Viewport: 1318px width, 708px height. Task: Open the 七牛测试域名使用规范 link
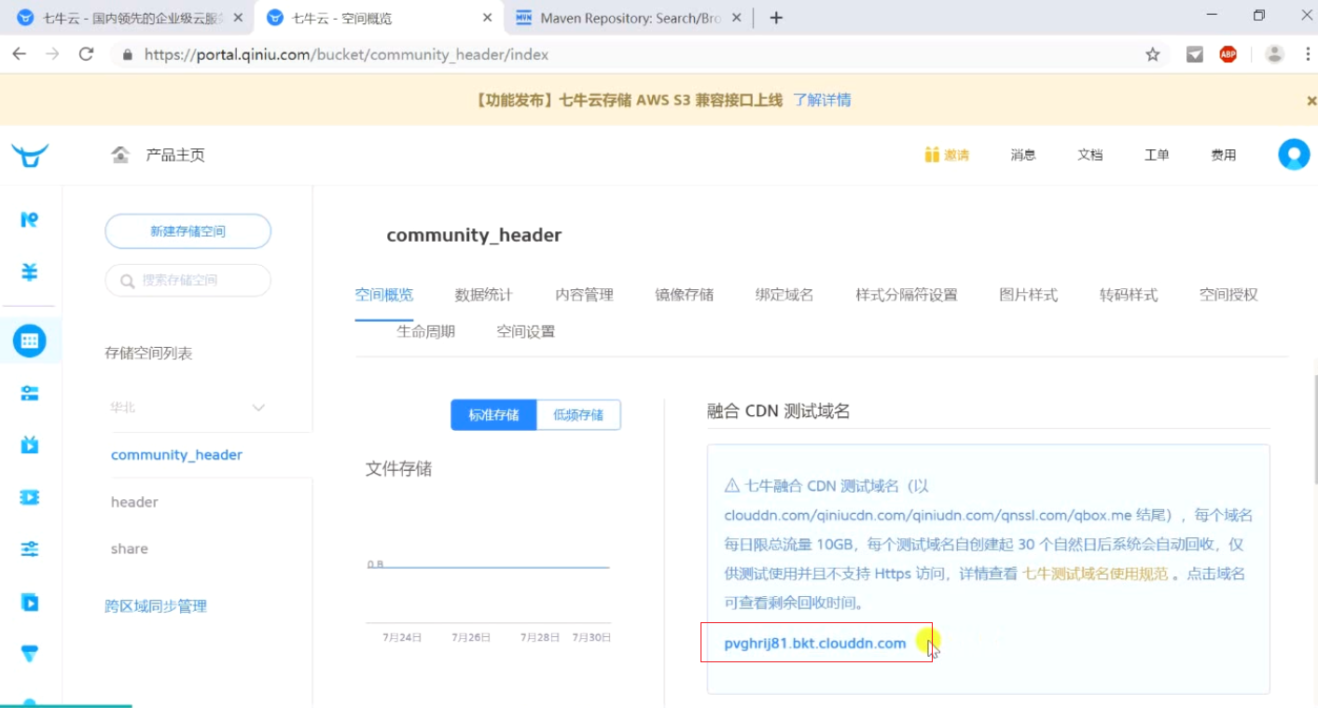click(1095, 574)
